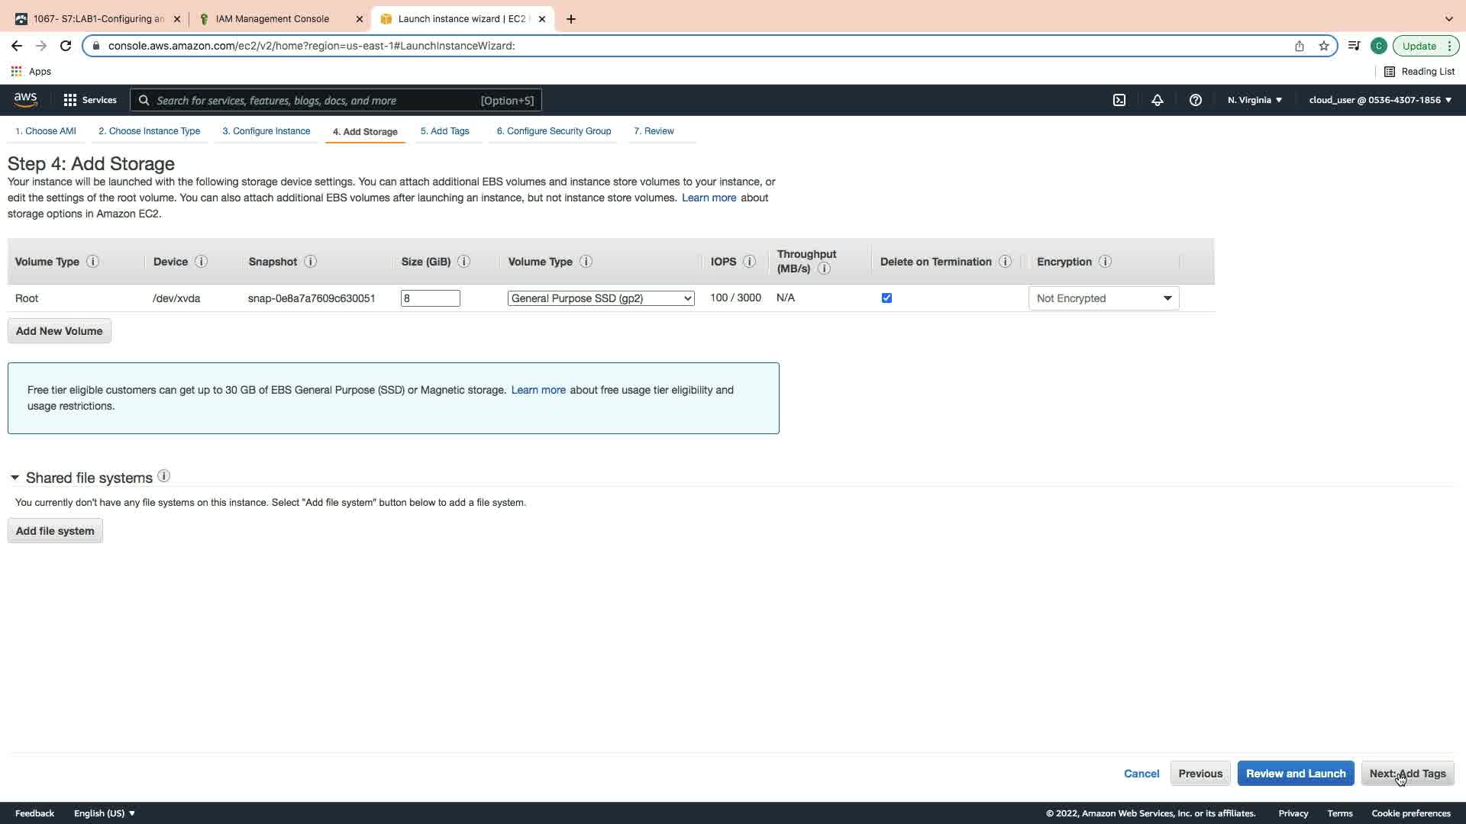This screenshot has height=824, width=1466.
Task: Click the AWS support help icon
Action: [x=1196, y=100]
